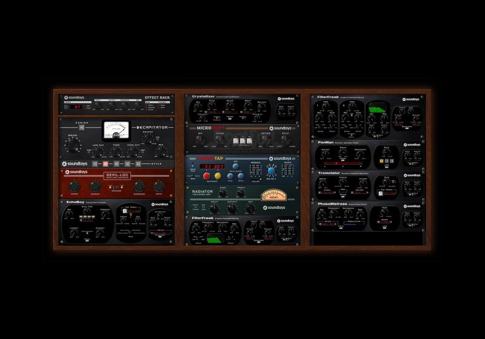The height and width of the screenshot is (339, 485).
Task: Click the PanMan red pan position bar
Action: tap(343, 163)
